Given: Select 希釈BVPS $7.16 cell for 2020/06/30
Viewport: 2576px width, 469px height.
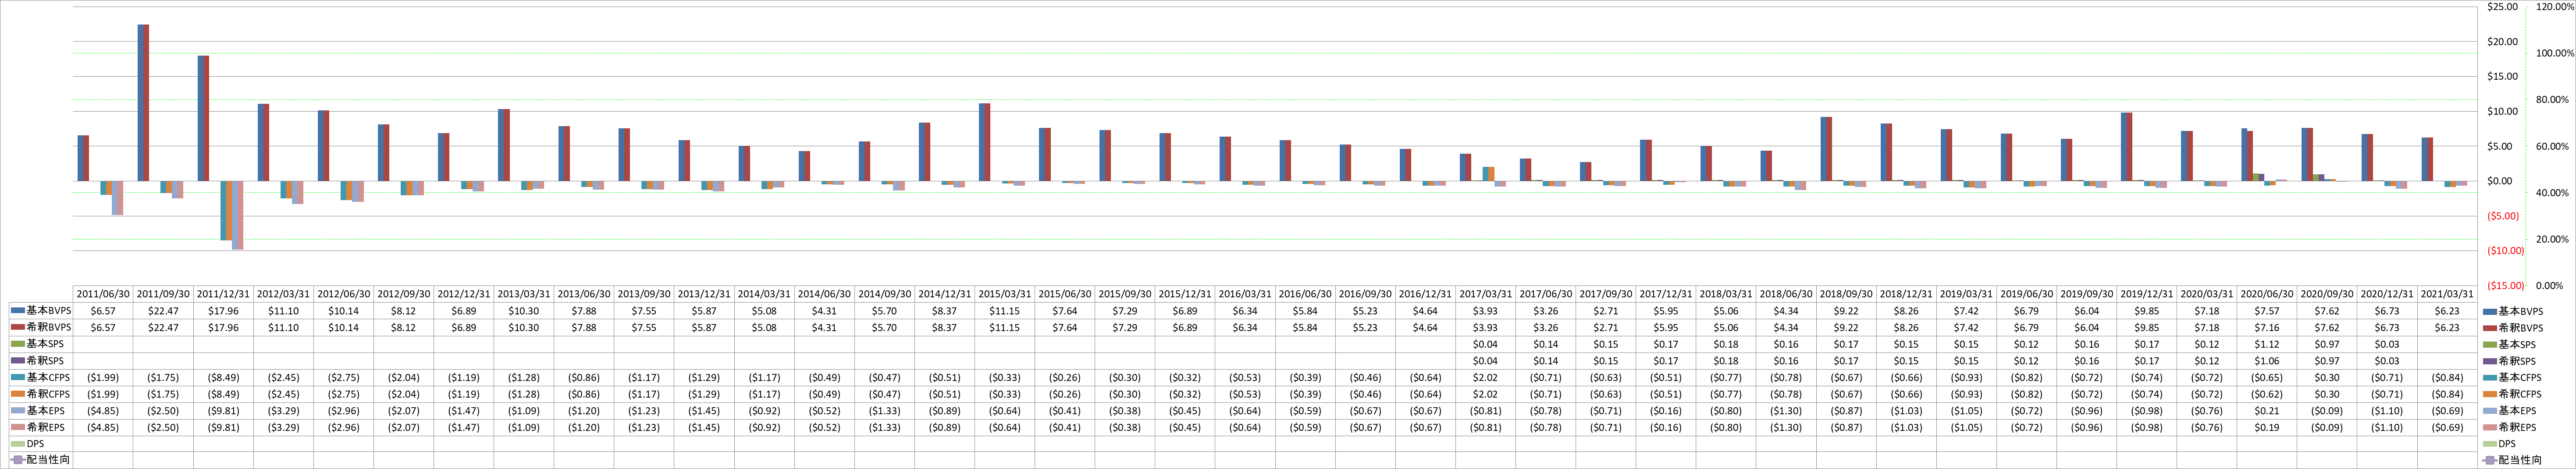Looking at the screenshot, I should point(2268,327).
